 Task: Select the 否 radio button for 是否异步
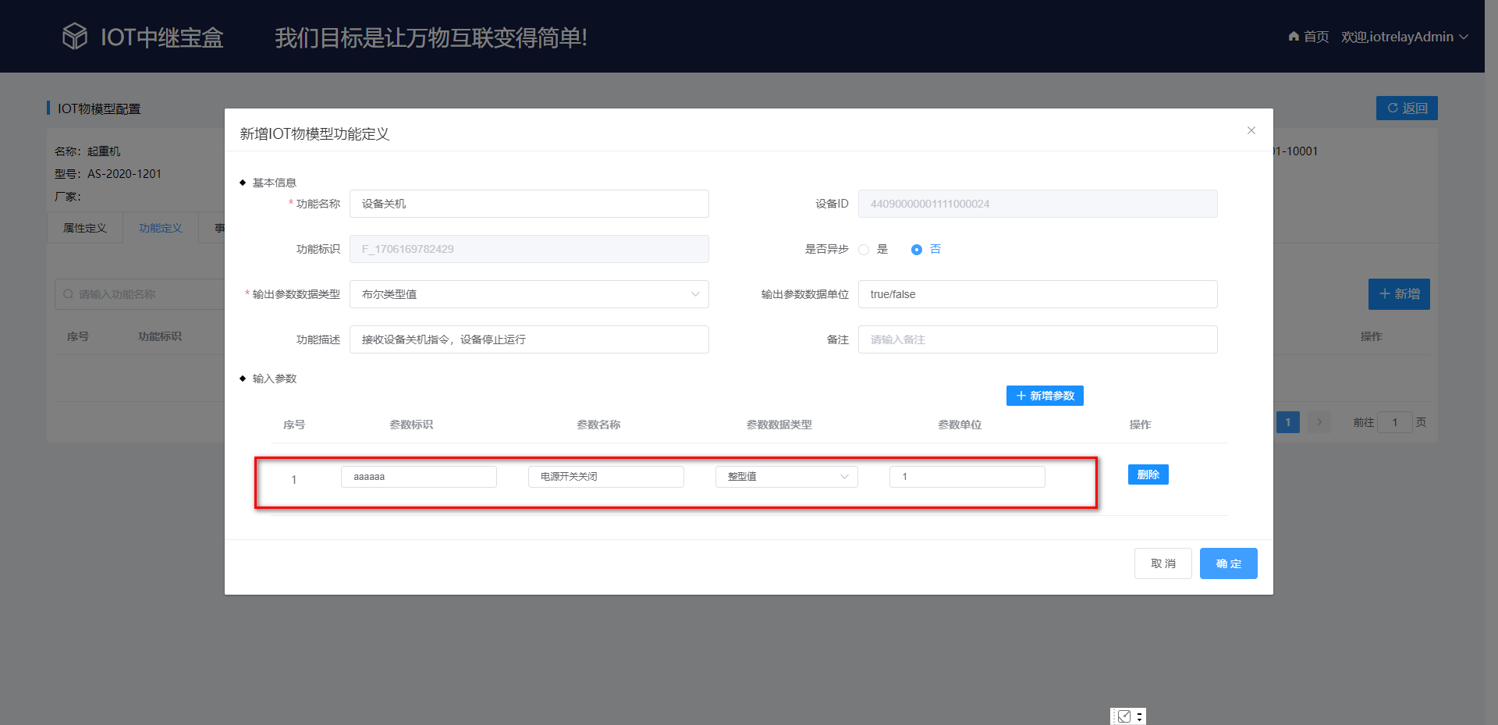tap(917, 249)
